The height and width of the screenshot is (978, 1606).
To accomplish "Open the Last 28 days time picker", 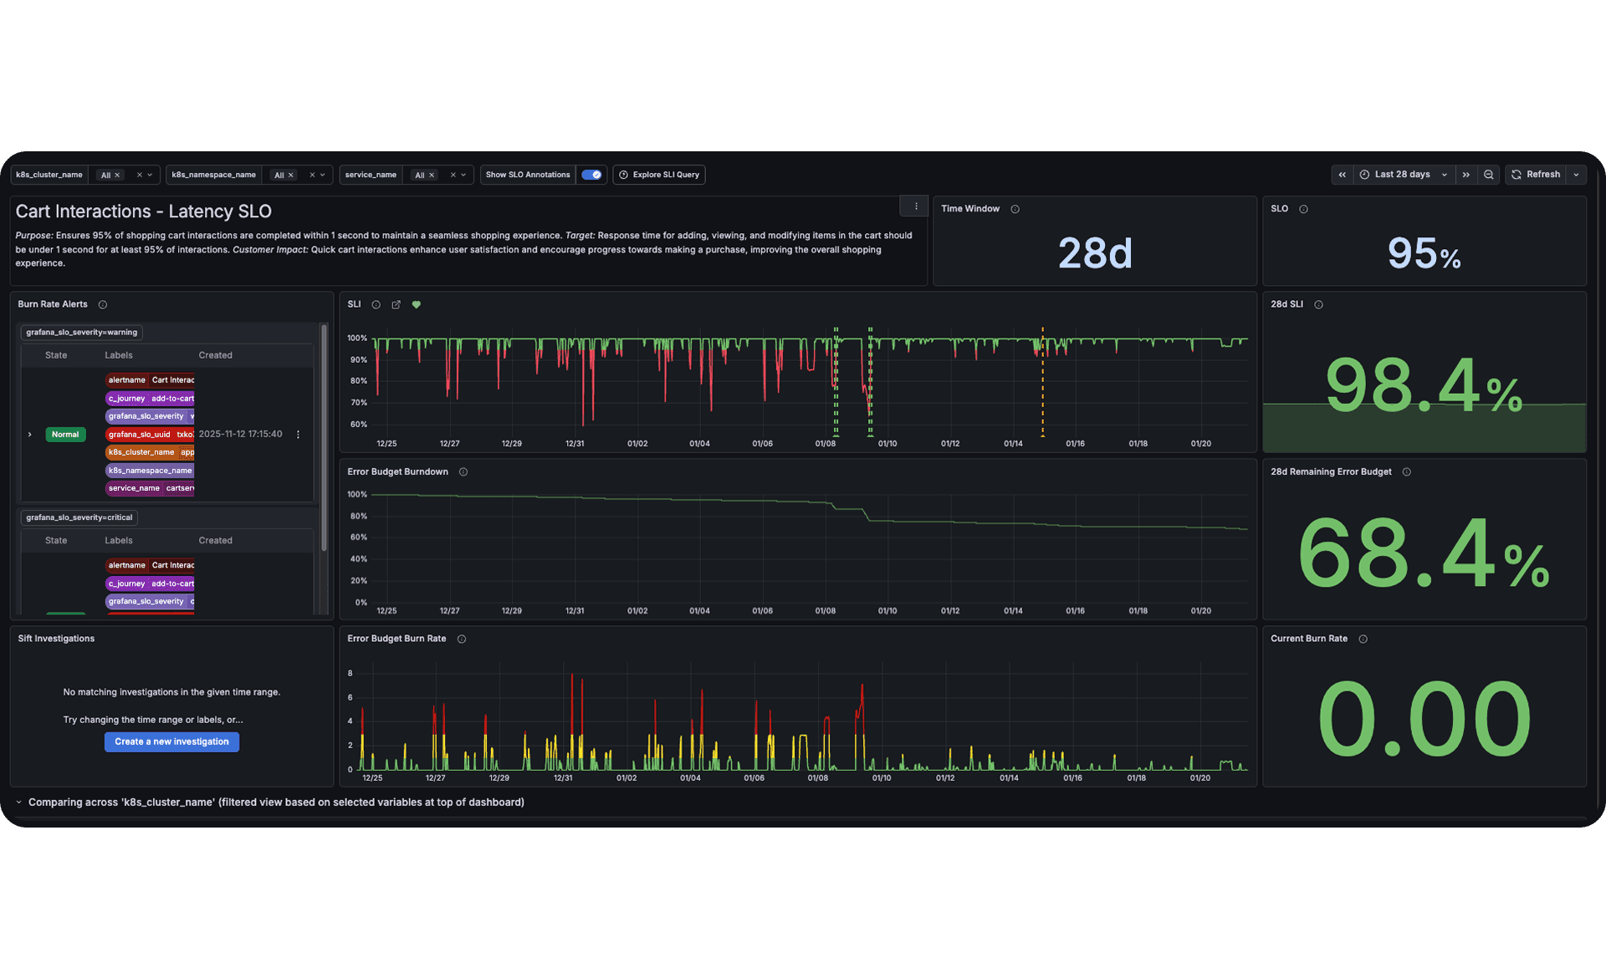I will 1402,175.
